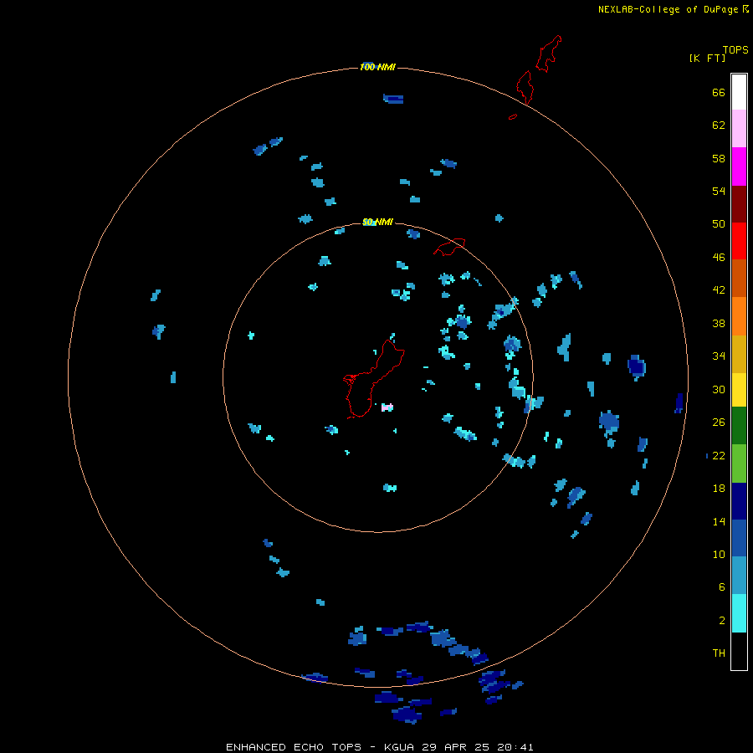Click the 50 NMI range ring label
The image size is (753, 753).
[x=377, y=222]
